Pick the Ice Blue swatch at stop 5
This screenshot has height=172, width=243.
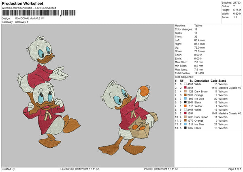[185, 99]
